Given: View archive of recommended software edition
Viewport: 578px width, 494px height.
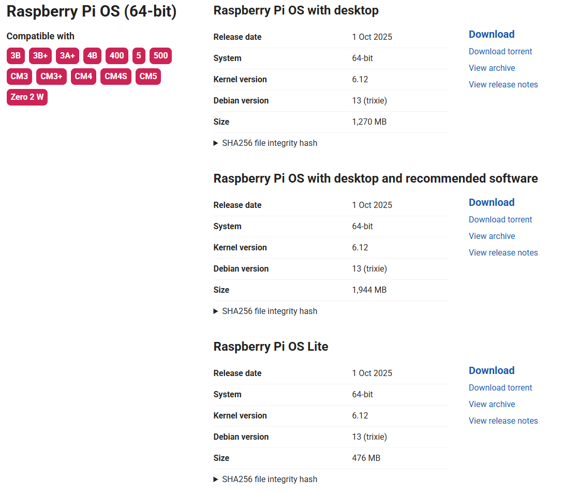Looking at the screenshot, I should pos(492,236).
